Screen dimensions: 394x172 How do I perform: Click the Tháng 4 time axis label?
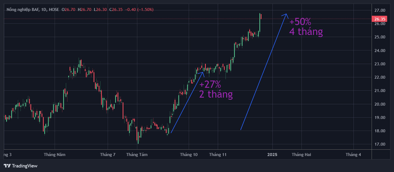[x=353, y=154]
